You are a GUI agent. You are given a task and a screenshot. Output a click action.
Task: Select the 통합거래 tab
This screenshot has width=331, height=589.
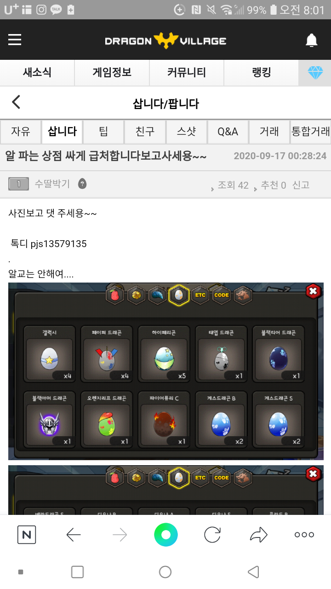point(311,132)
